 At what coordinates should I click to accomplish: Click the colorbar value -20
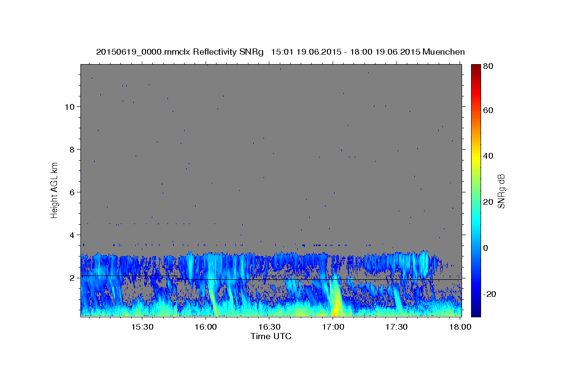point(490,294)
